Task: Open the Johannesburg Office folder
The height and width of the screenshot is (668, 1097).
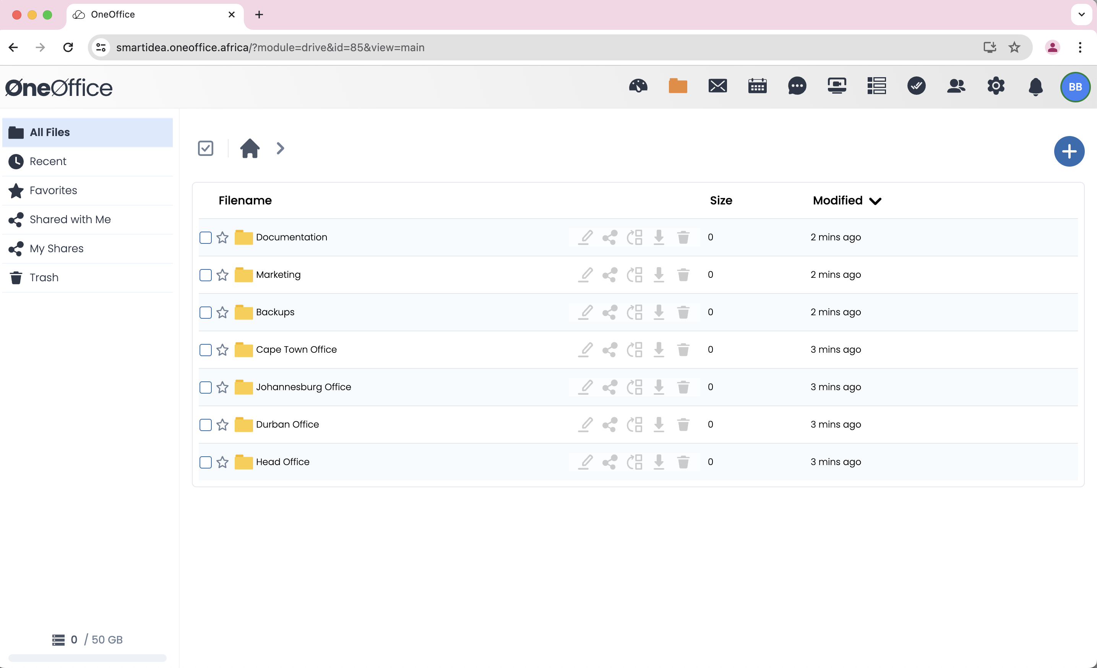Action: 303,387
